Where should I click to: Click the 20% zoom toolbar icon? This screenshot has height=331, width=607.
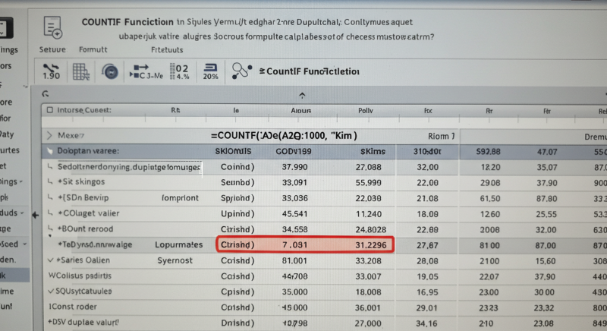point(211,71)
